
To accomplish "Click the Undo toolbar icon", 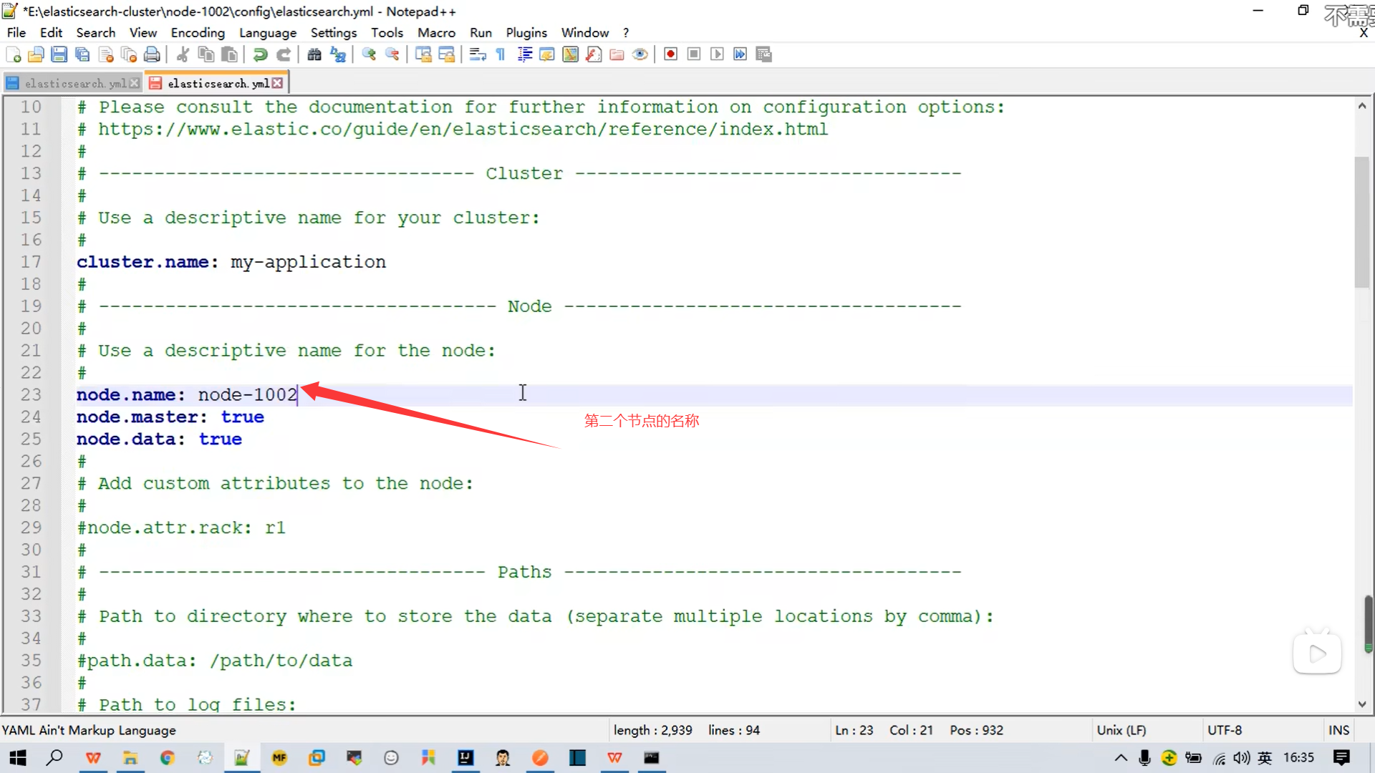I will point(260,54).
